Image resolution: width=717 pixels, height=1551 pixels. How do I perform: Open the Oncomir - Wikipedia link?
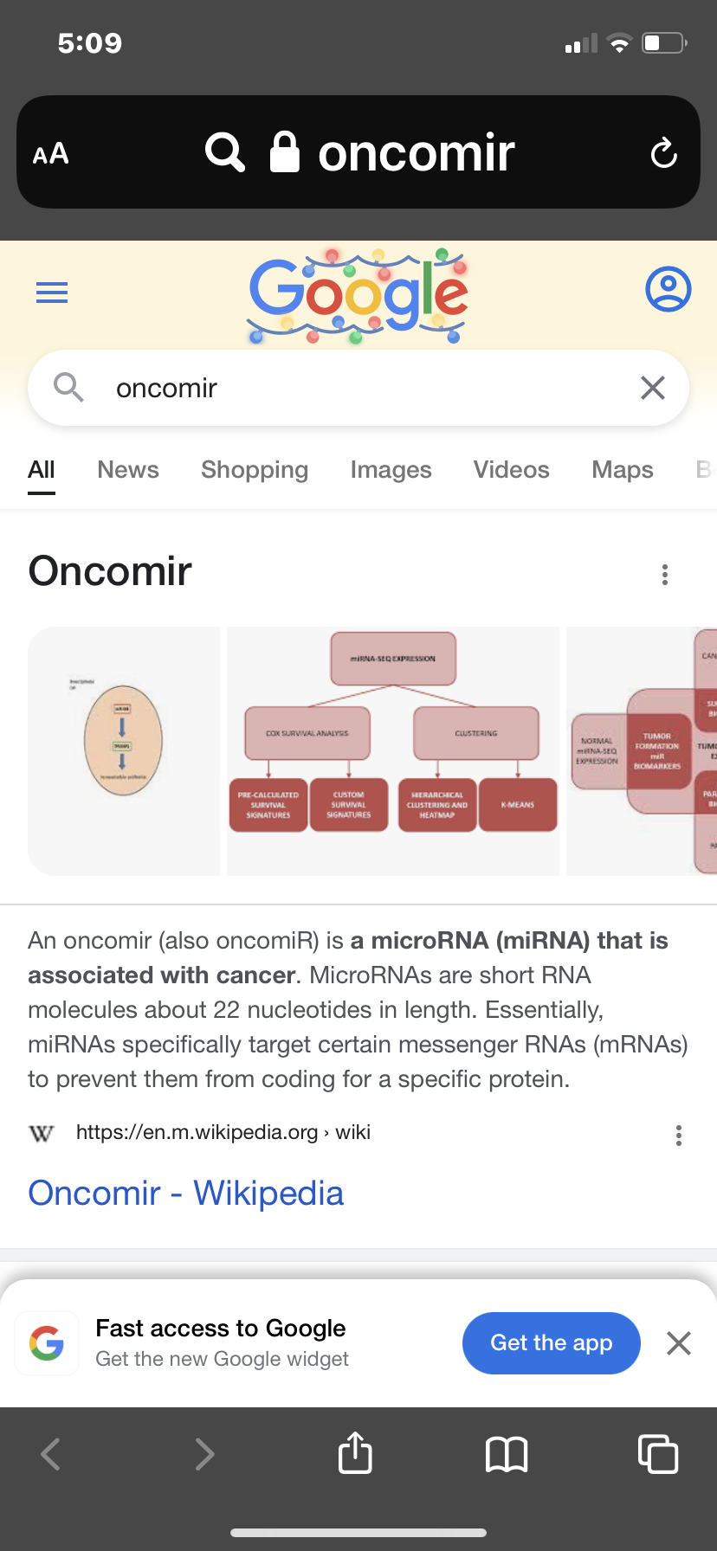[x=186, y=1193]
